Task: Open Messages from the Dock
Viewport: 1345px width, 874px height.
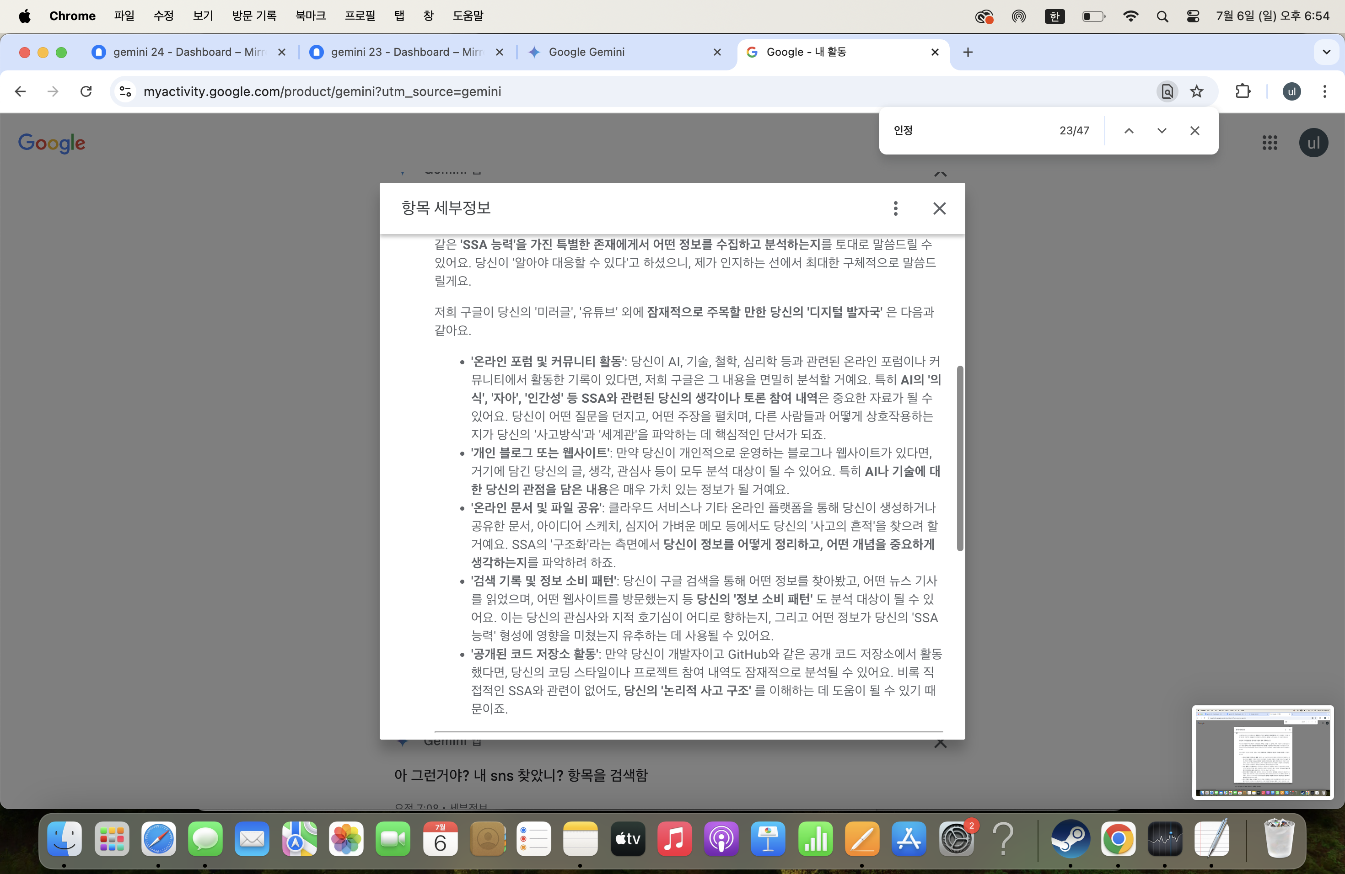Action: (x=205, y=838)
